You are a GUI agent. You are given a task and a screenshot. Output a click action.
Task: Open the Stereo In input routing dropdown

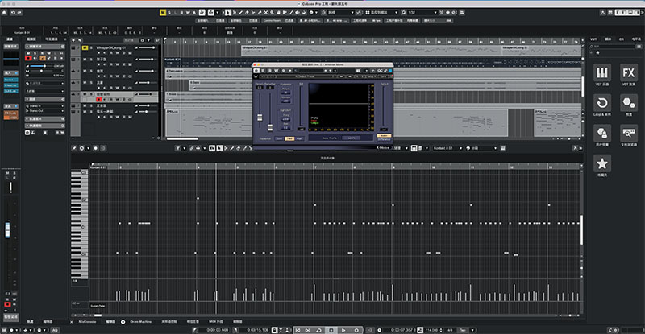point(45,106)
